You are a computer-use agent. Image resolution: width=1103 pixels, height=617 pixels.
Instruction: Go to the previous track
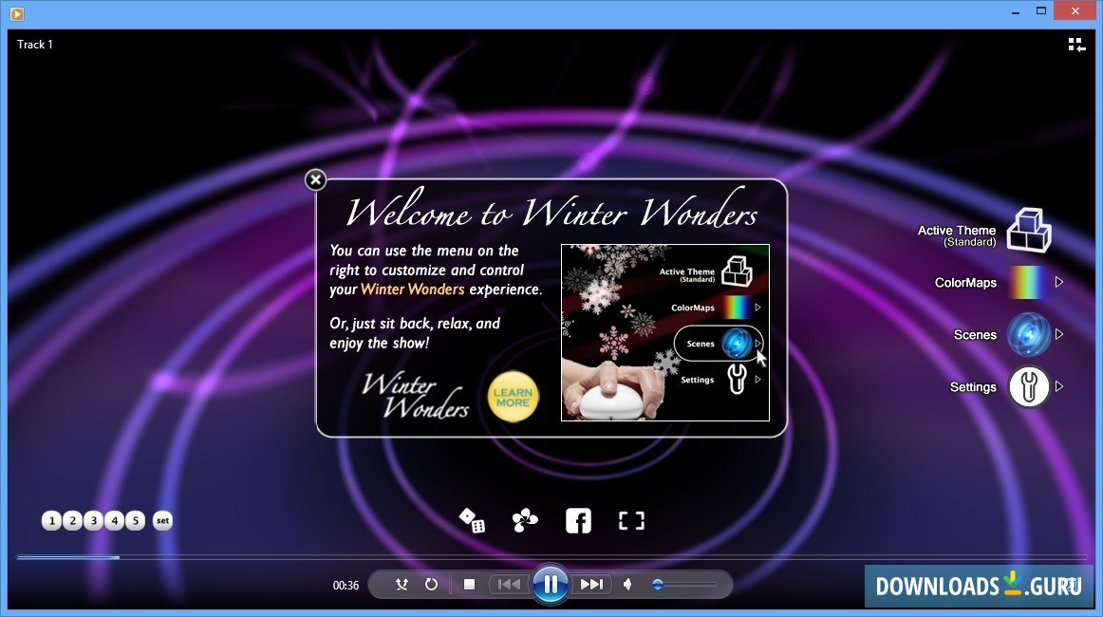[x=510, y=585]
